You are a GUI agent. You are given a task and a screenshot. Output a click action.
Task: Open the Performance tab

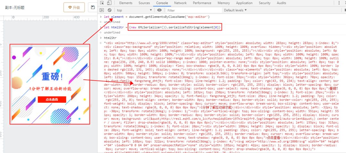point(202,3)
